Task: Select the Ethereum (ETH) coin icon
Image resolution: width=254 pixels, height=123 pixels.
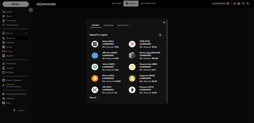Action: [132, 90]
